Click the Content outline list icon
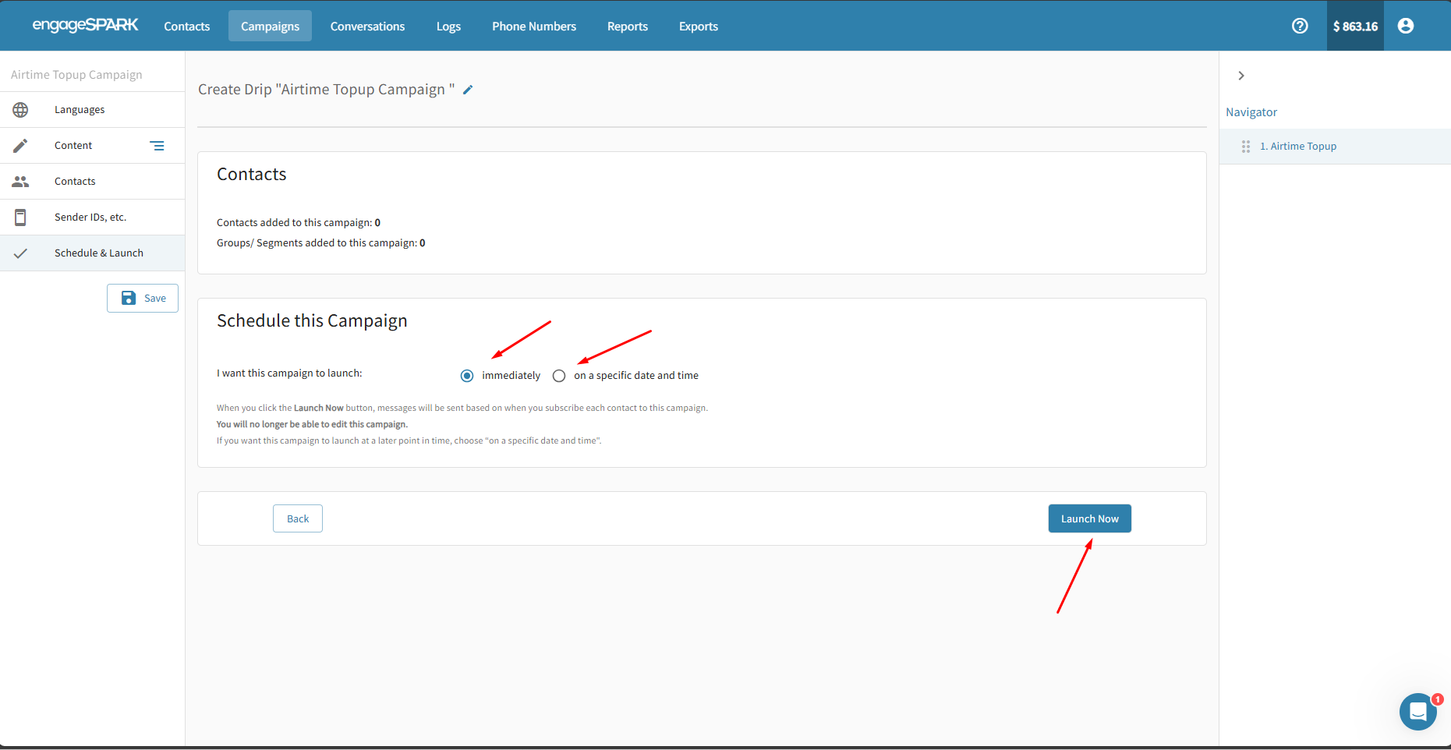This screenshot has width=1451, height=750. click(157, 146)
